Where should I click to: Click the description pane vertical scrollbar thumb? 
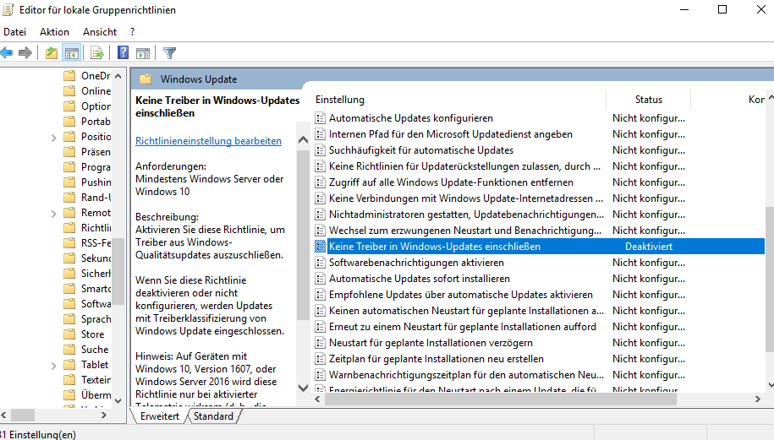tap(303, 234)
